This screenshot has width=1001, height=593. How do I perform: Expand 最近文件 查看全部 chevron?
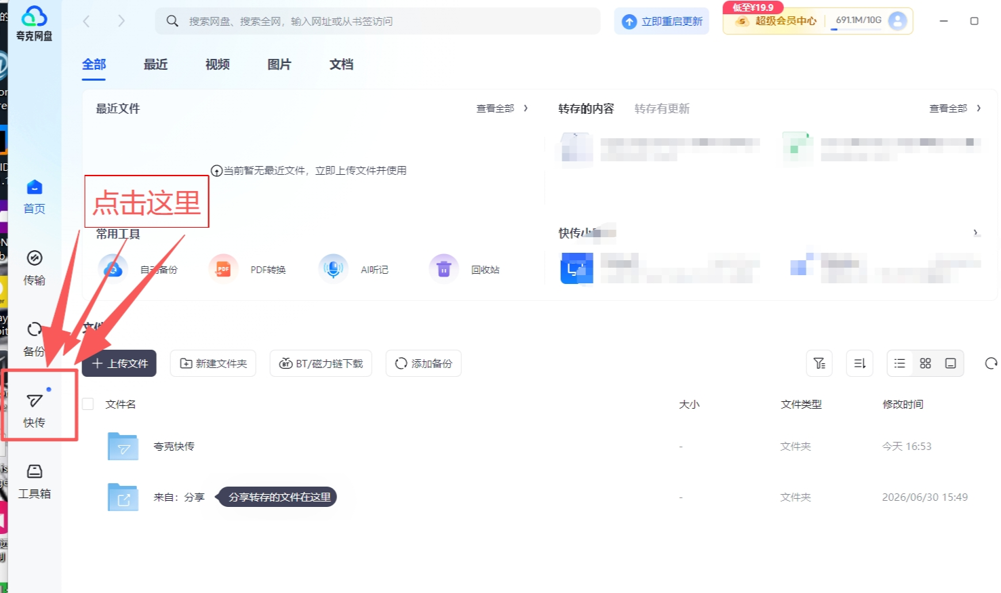(x=526, y=108)
